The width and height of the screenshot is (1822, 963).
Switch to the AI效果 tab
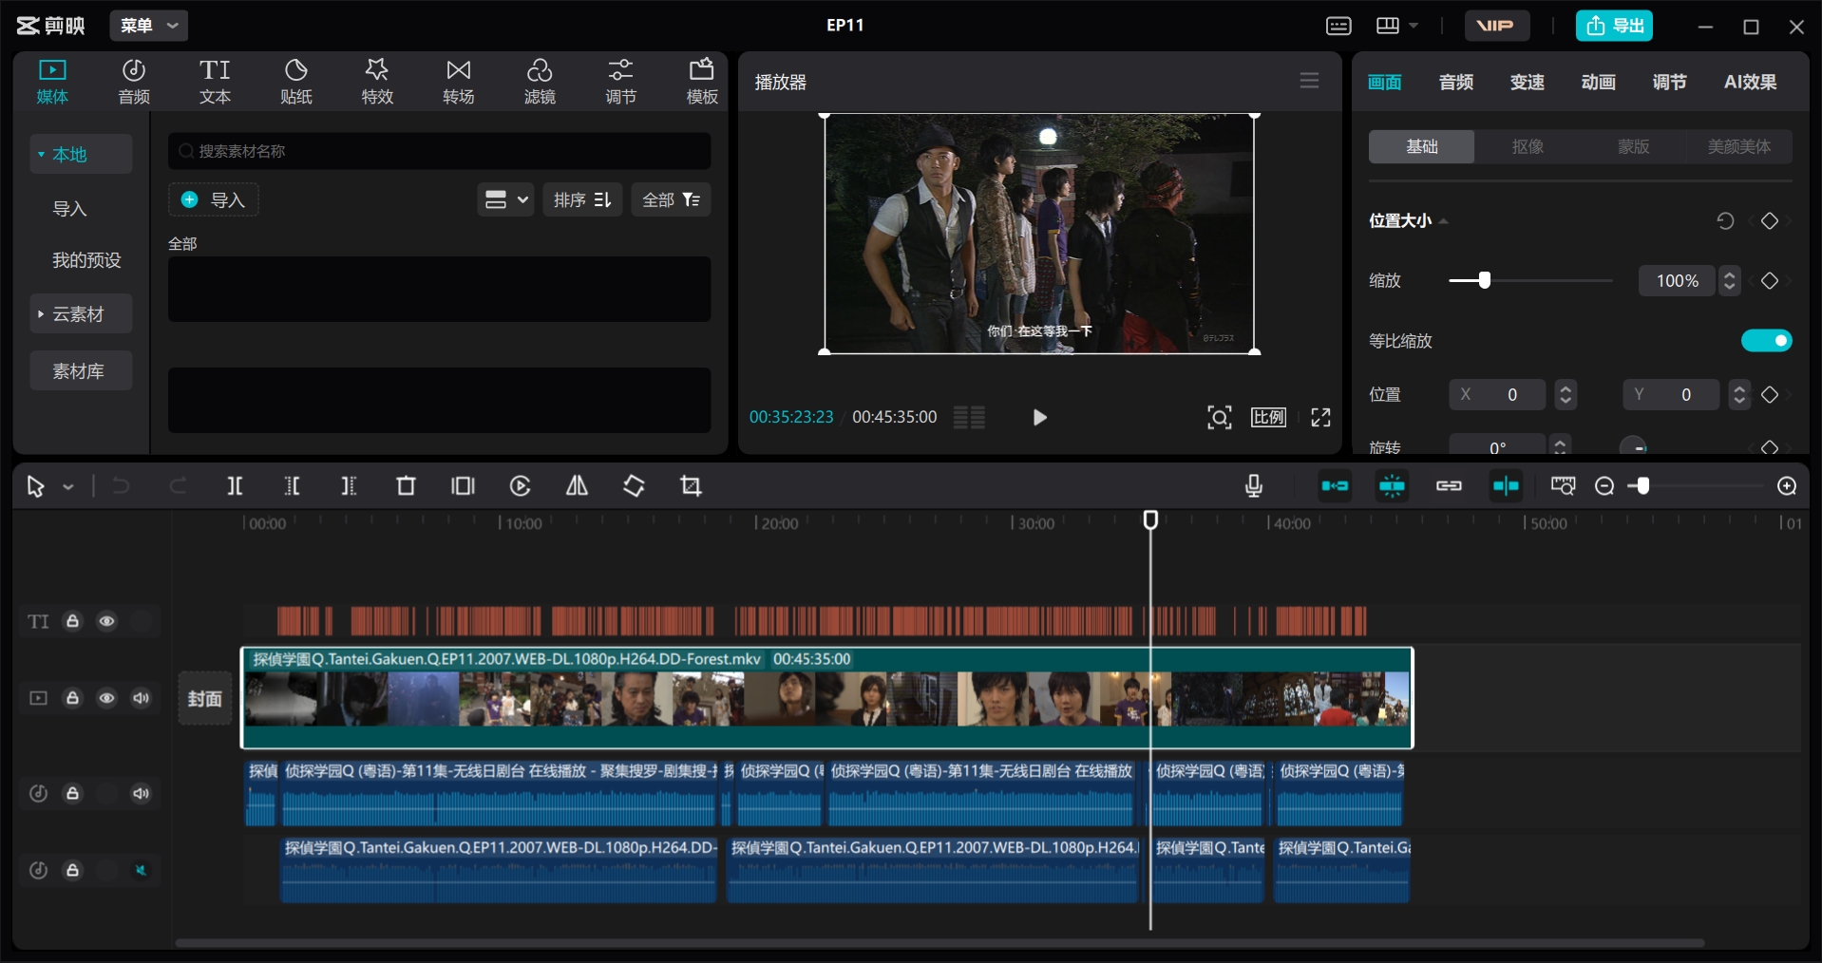click(1750, 83)
